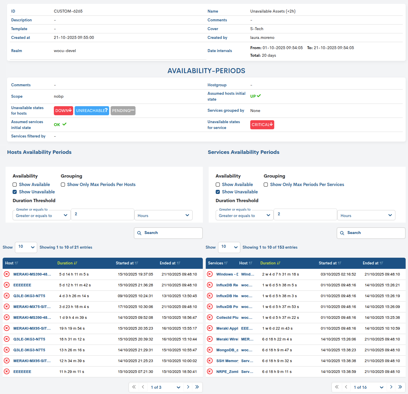This screenshot has height=394, width=408.
Task: Sort the Host column in the hosts table
Action: (x=17, y=263)
